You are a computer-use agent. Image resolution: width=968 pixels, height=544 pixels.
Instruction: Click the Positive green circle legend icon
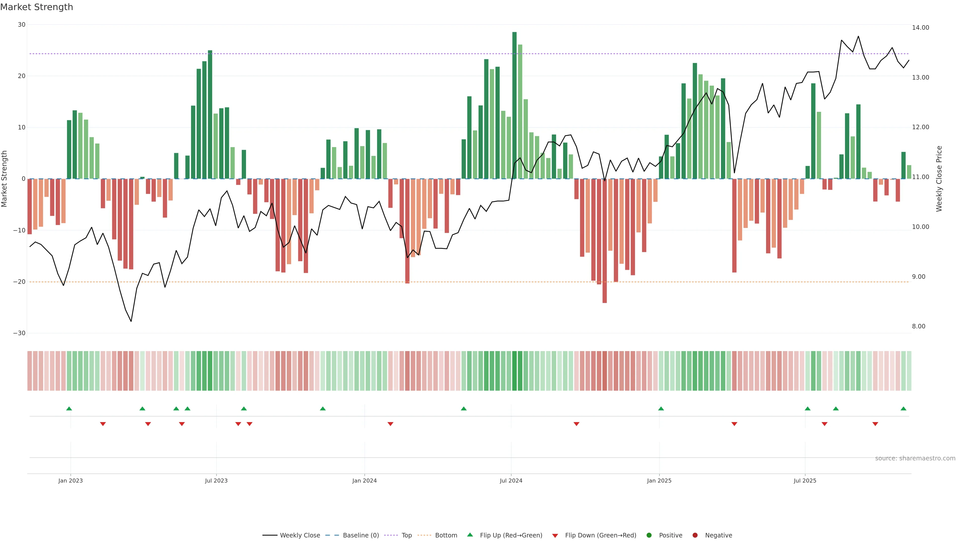tap(649, 535)
